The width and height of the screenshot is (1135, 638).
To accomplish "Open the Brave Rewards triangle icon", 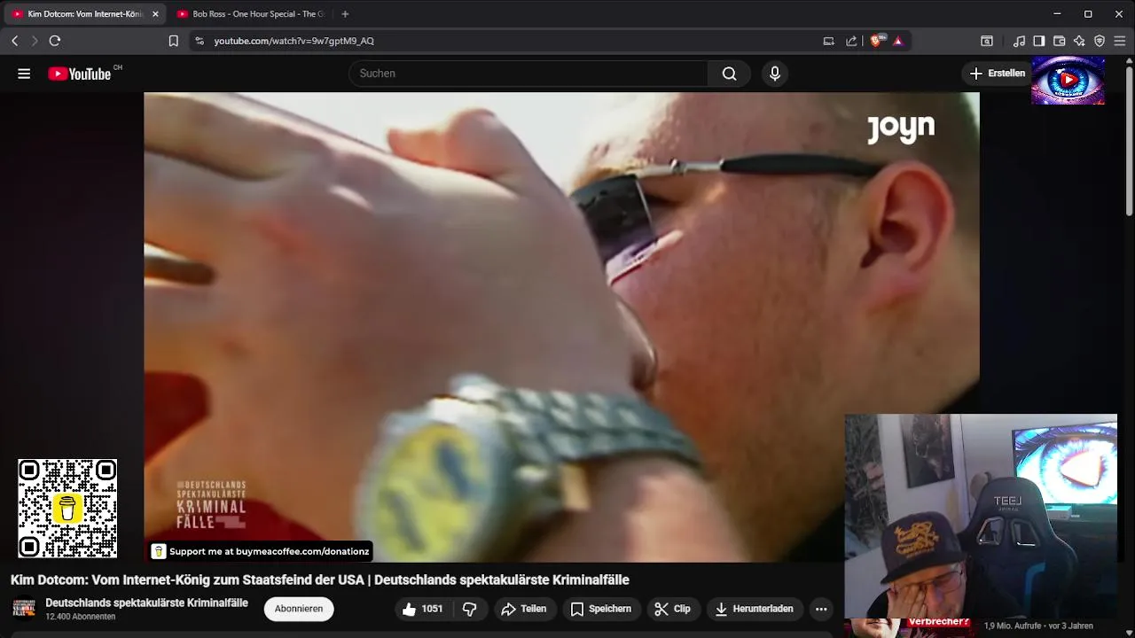I will coord(898,41).
